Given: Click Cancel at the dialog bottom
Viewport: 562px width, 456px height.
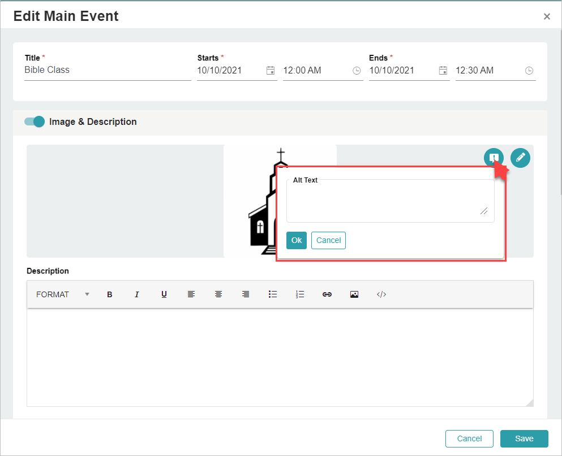Looking at the screenshot, I should [469, 438].
